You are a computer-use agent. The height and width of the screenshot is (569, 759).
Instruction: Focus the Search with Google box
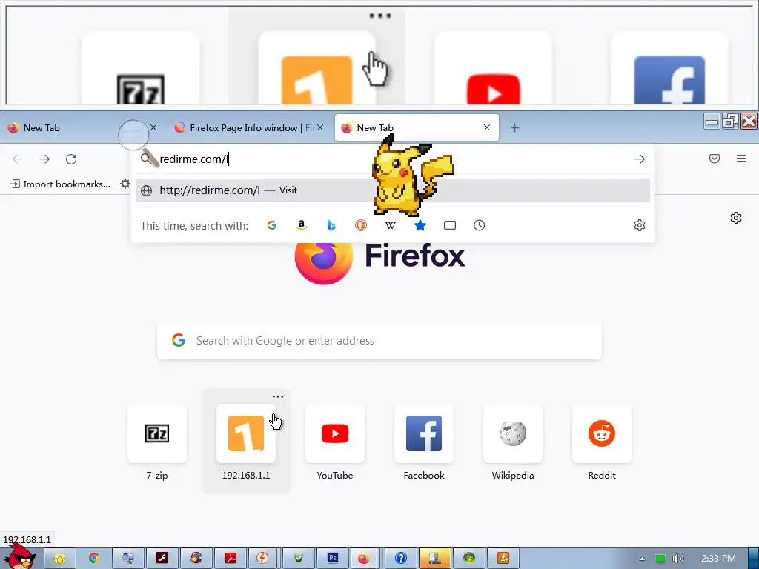[x=379, y=341]
